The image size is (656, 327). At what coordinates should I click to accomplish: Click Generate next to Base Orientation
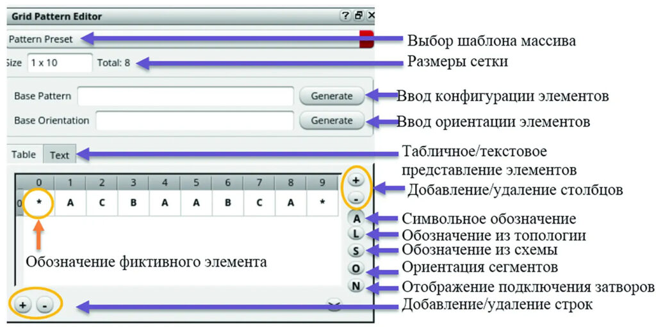[x=331, y=120]
